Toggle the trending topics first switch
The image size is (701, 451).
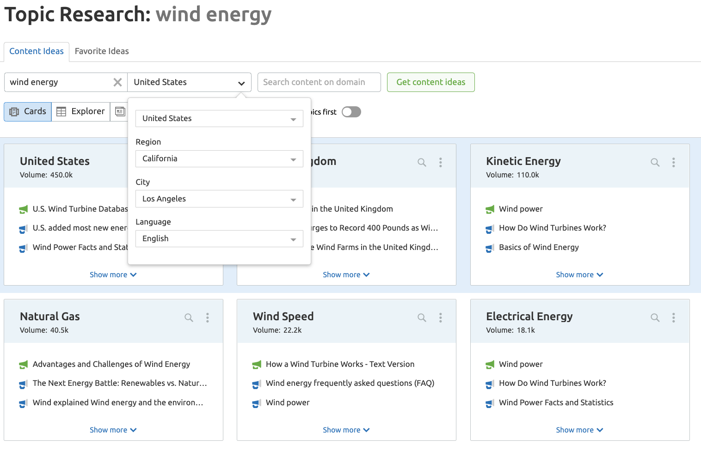click(351, 112)
